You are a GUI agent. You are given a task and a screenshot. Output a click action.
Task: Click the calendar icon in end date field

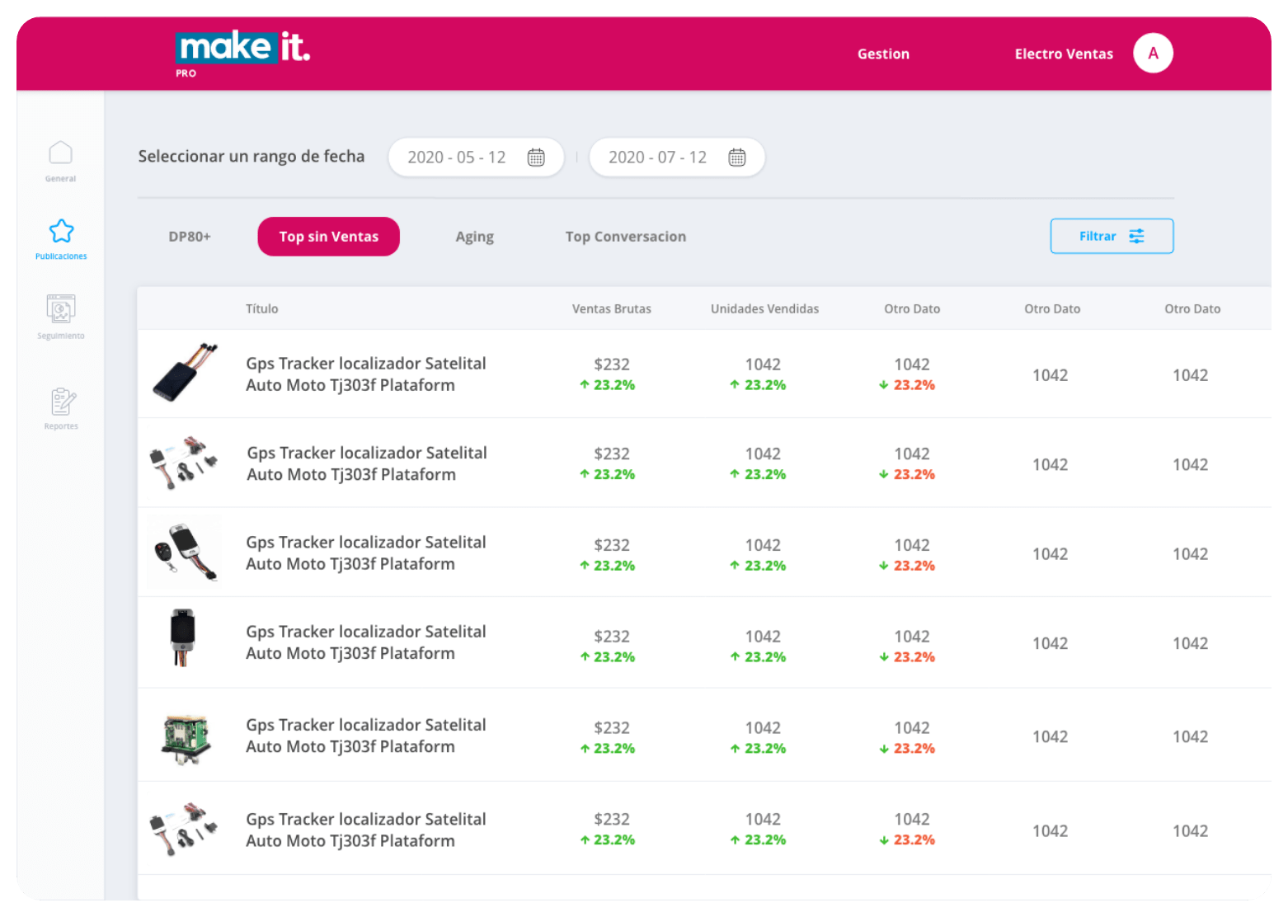737,158
